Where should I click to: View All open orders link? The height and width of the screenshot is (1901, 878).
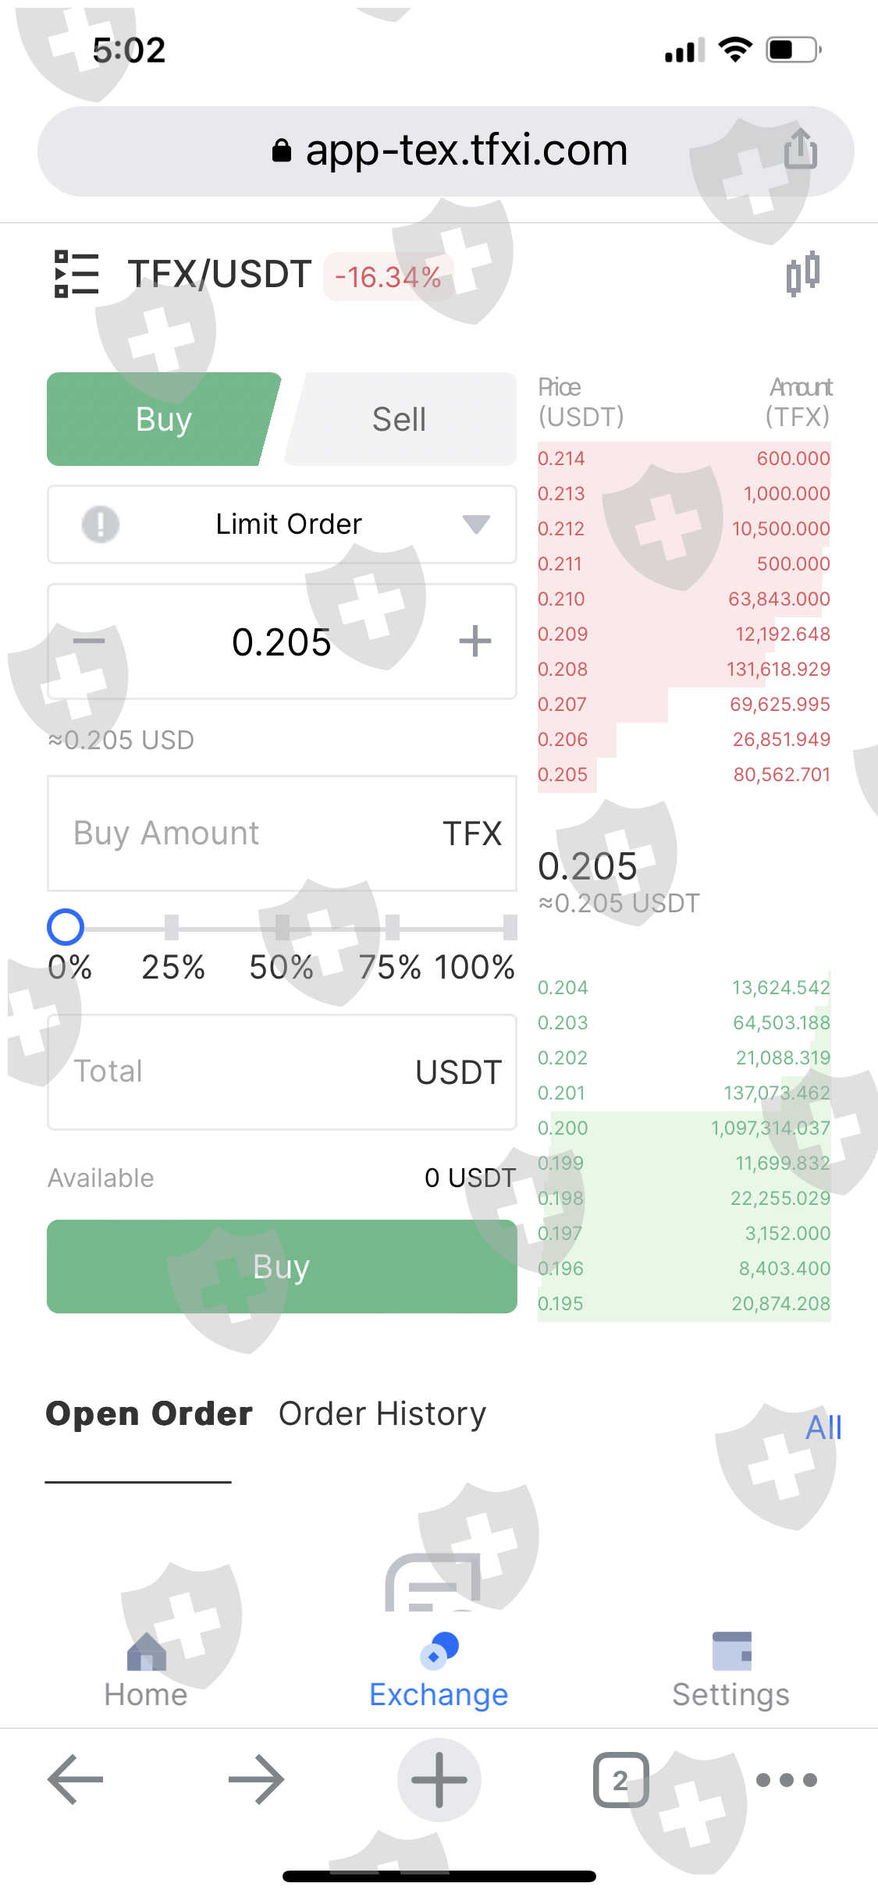coord(823,1427)
